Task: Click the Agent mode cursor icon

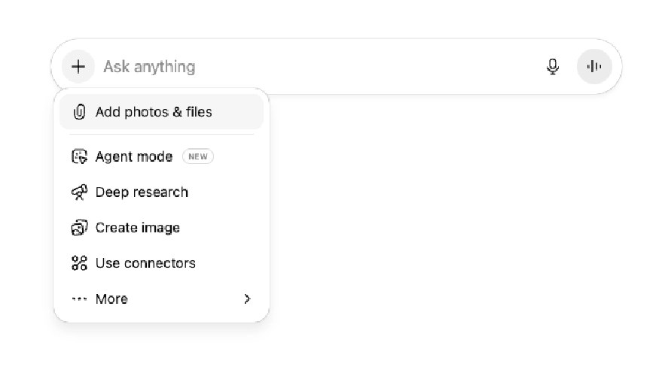Action: tap(79, 156)
